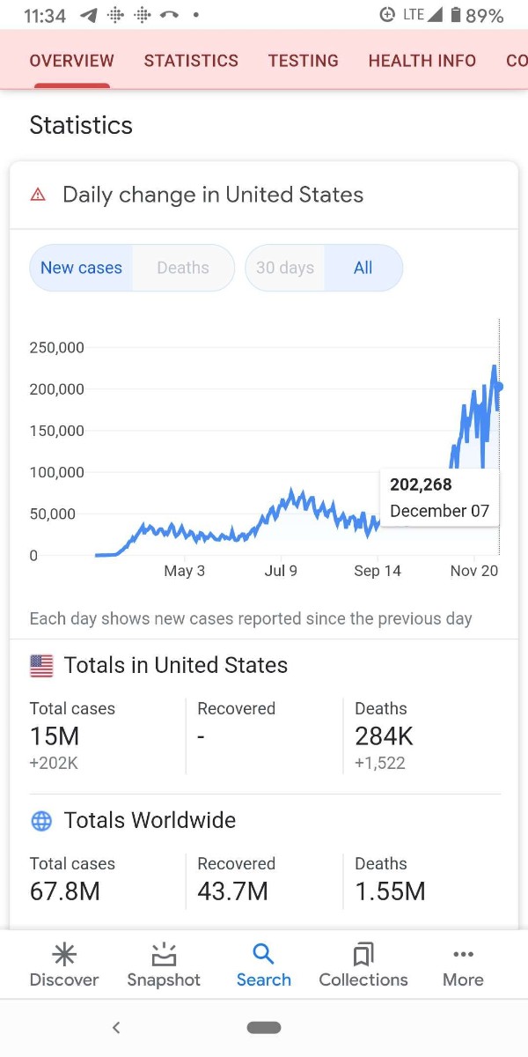Tap the December 07 chart data point

point(499,386)
